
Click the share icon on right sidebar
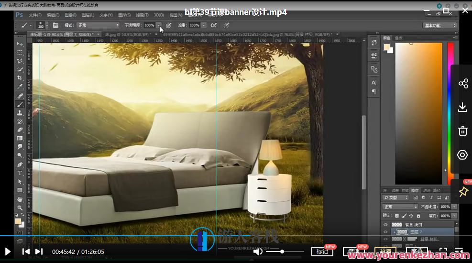[462, 84]
